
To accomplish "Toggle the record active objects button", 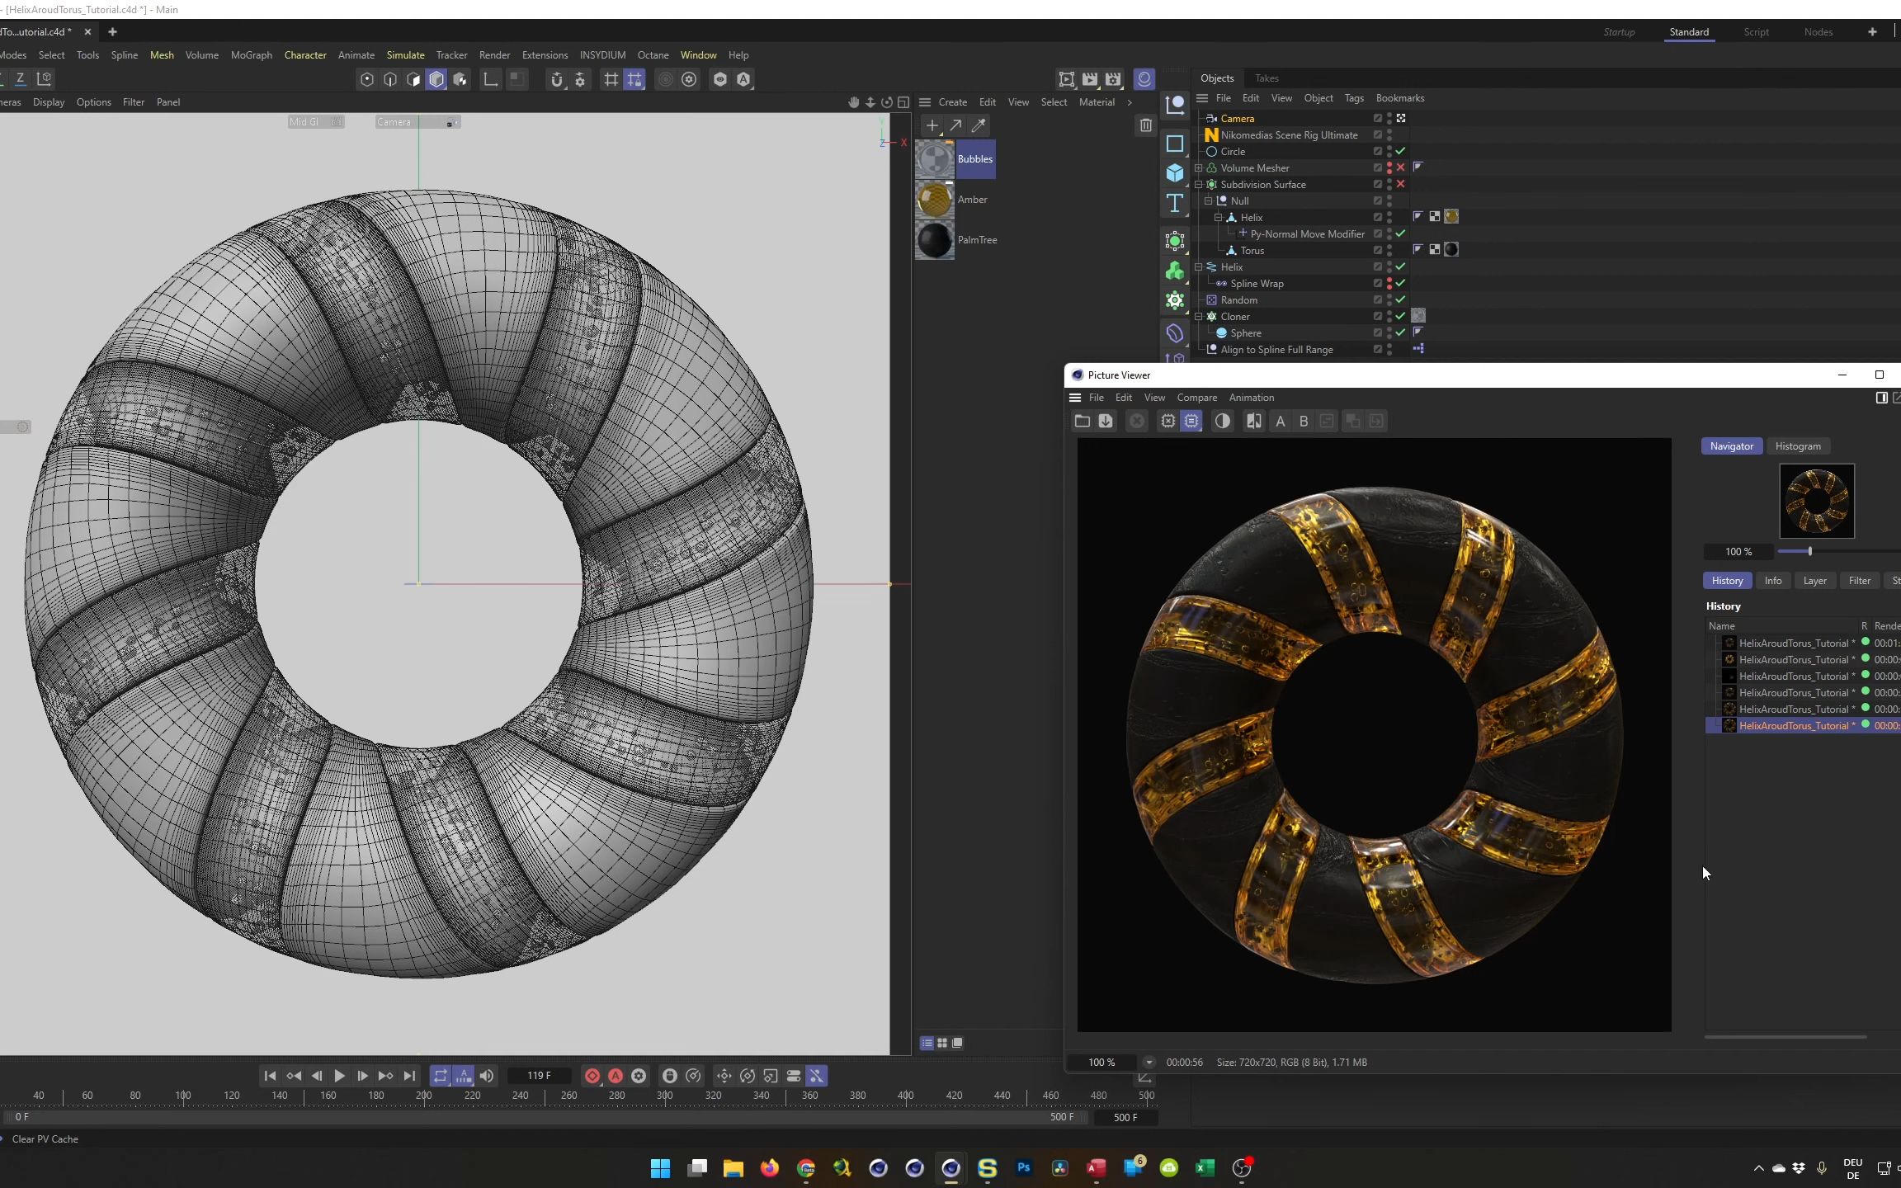I will point(592,1076).
